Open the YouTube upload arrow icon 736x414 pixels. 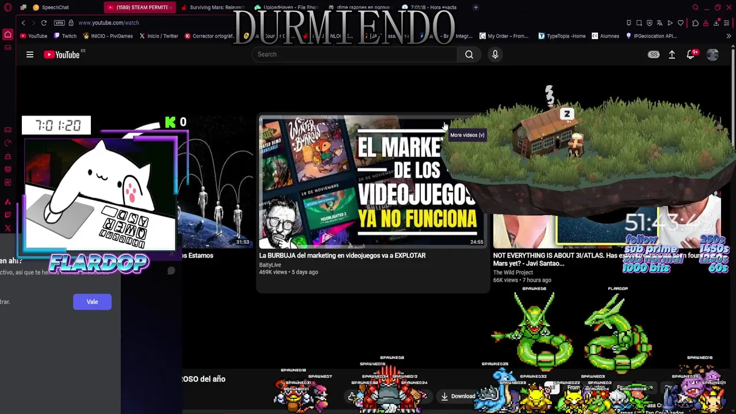(x=672, y=55)
